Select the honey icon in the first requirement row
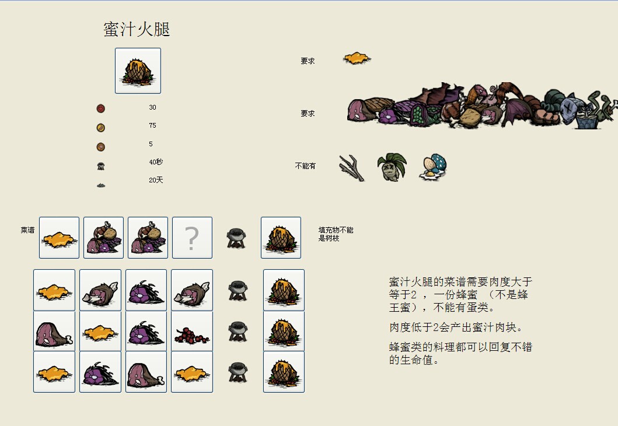This screenshot has height=426, width=618. click(x=357, y=59)
